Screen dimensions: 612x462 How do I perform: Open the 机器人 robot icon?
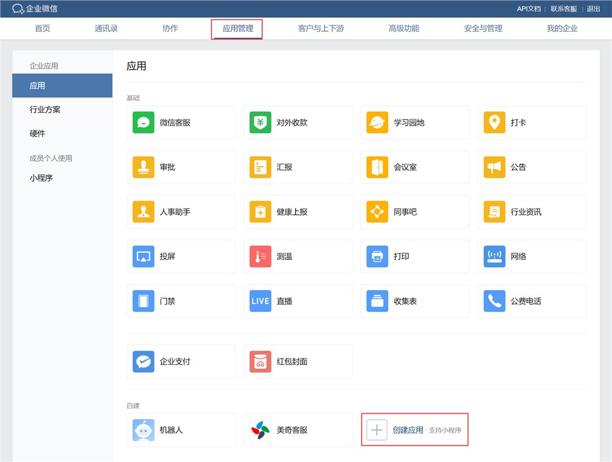point(143,430)
